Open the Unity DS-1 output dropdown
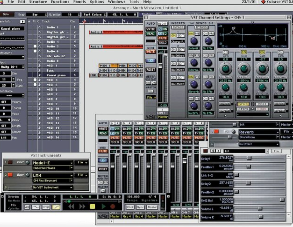Viewport: 293px width, 227px height. (12, 67)
